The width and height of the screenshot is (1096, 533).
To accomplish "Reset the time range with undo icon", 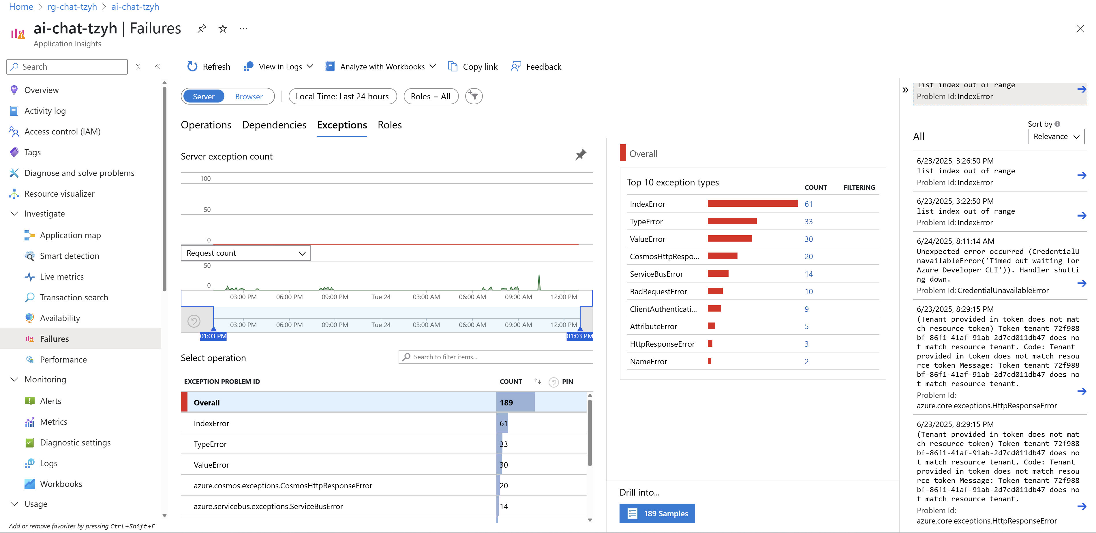I will [x=194, y=321].
